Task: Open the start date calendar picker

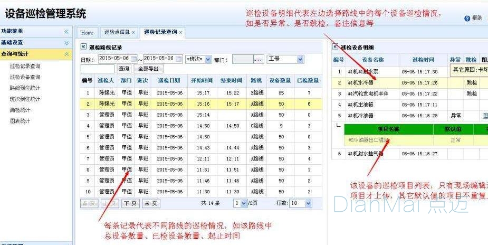Action: [133, 59]
